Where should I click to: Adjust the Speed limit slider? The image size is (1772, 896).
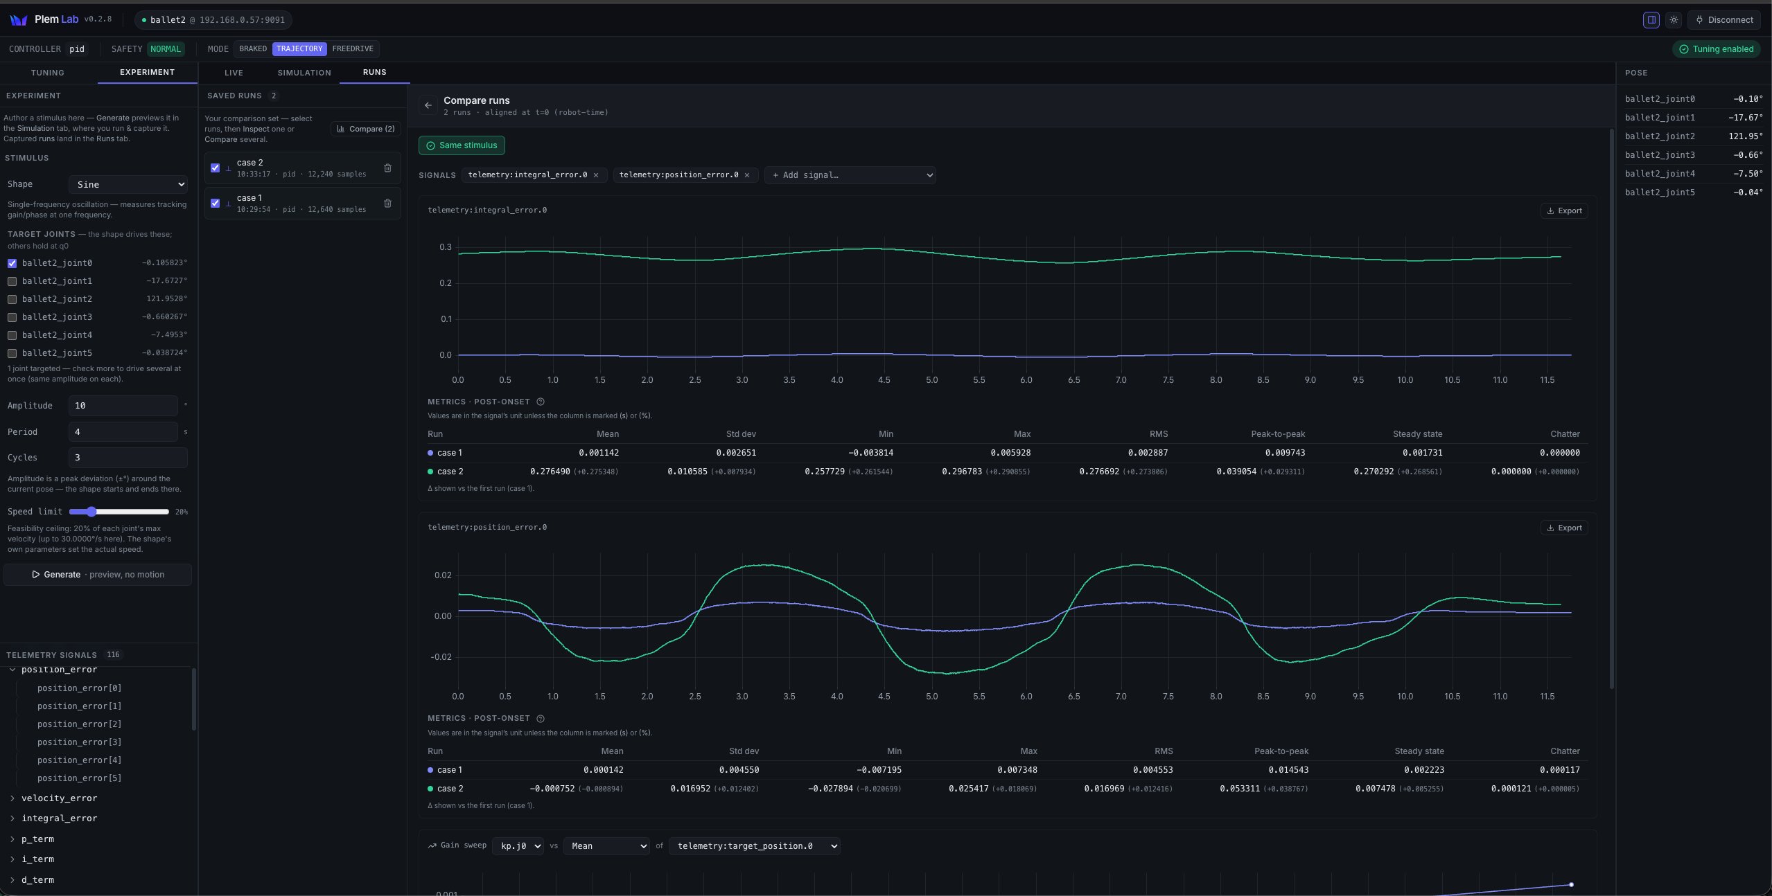pyautogui.click(x=119, y=512)
